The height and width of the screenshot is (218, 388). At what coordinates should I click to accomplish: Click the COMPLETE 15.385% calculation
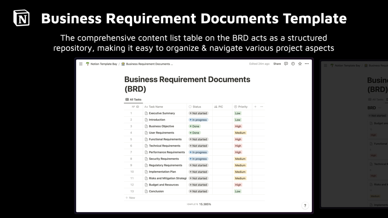pos(199,204)
